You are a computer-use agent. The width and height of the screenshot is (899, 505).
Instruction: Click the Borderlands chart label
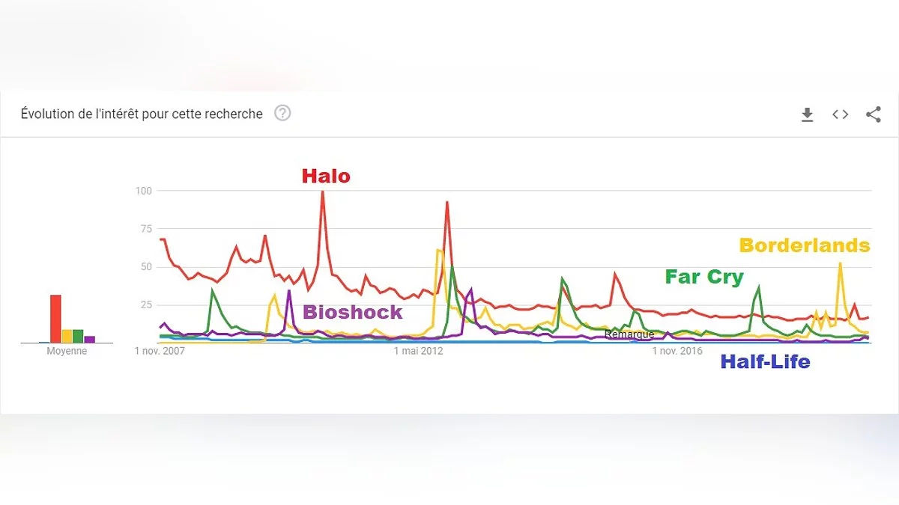click(x=805, y=245)
